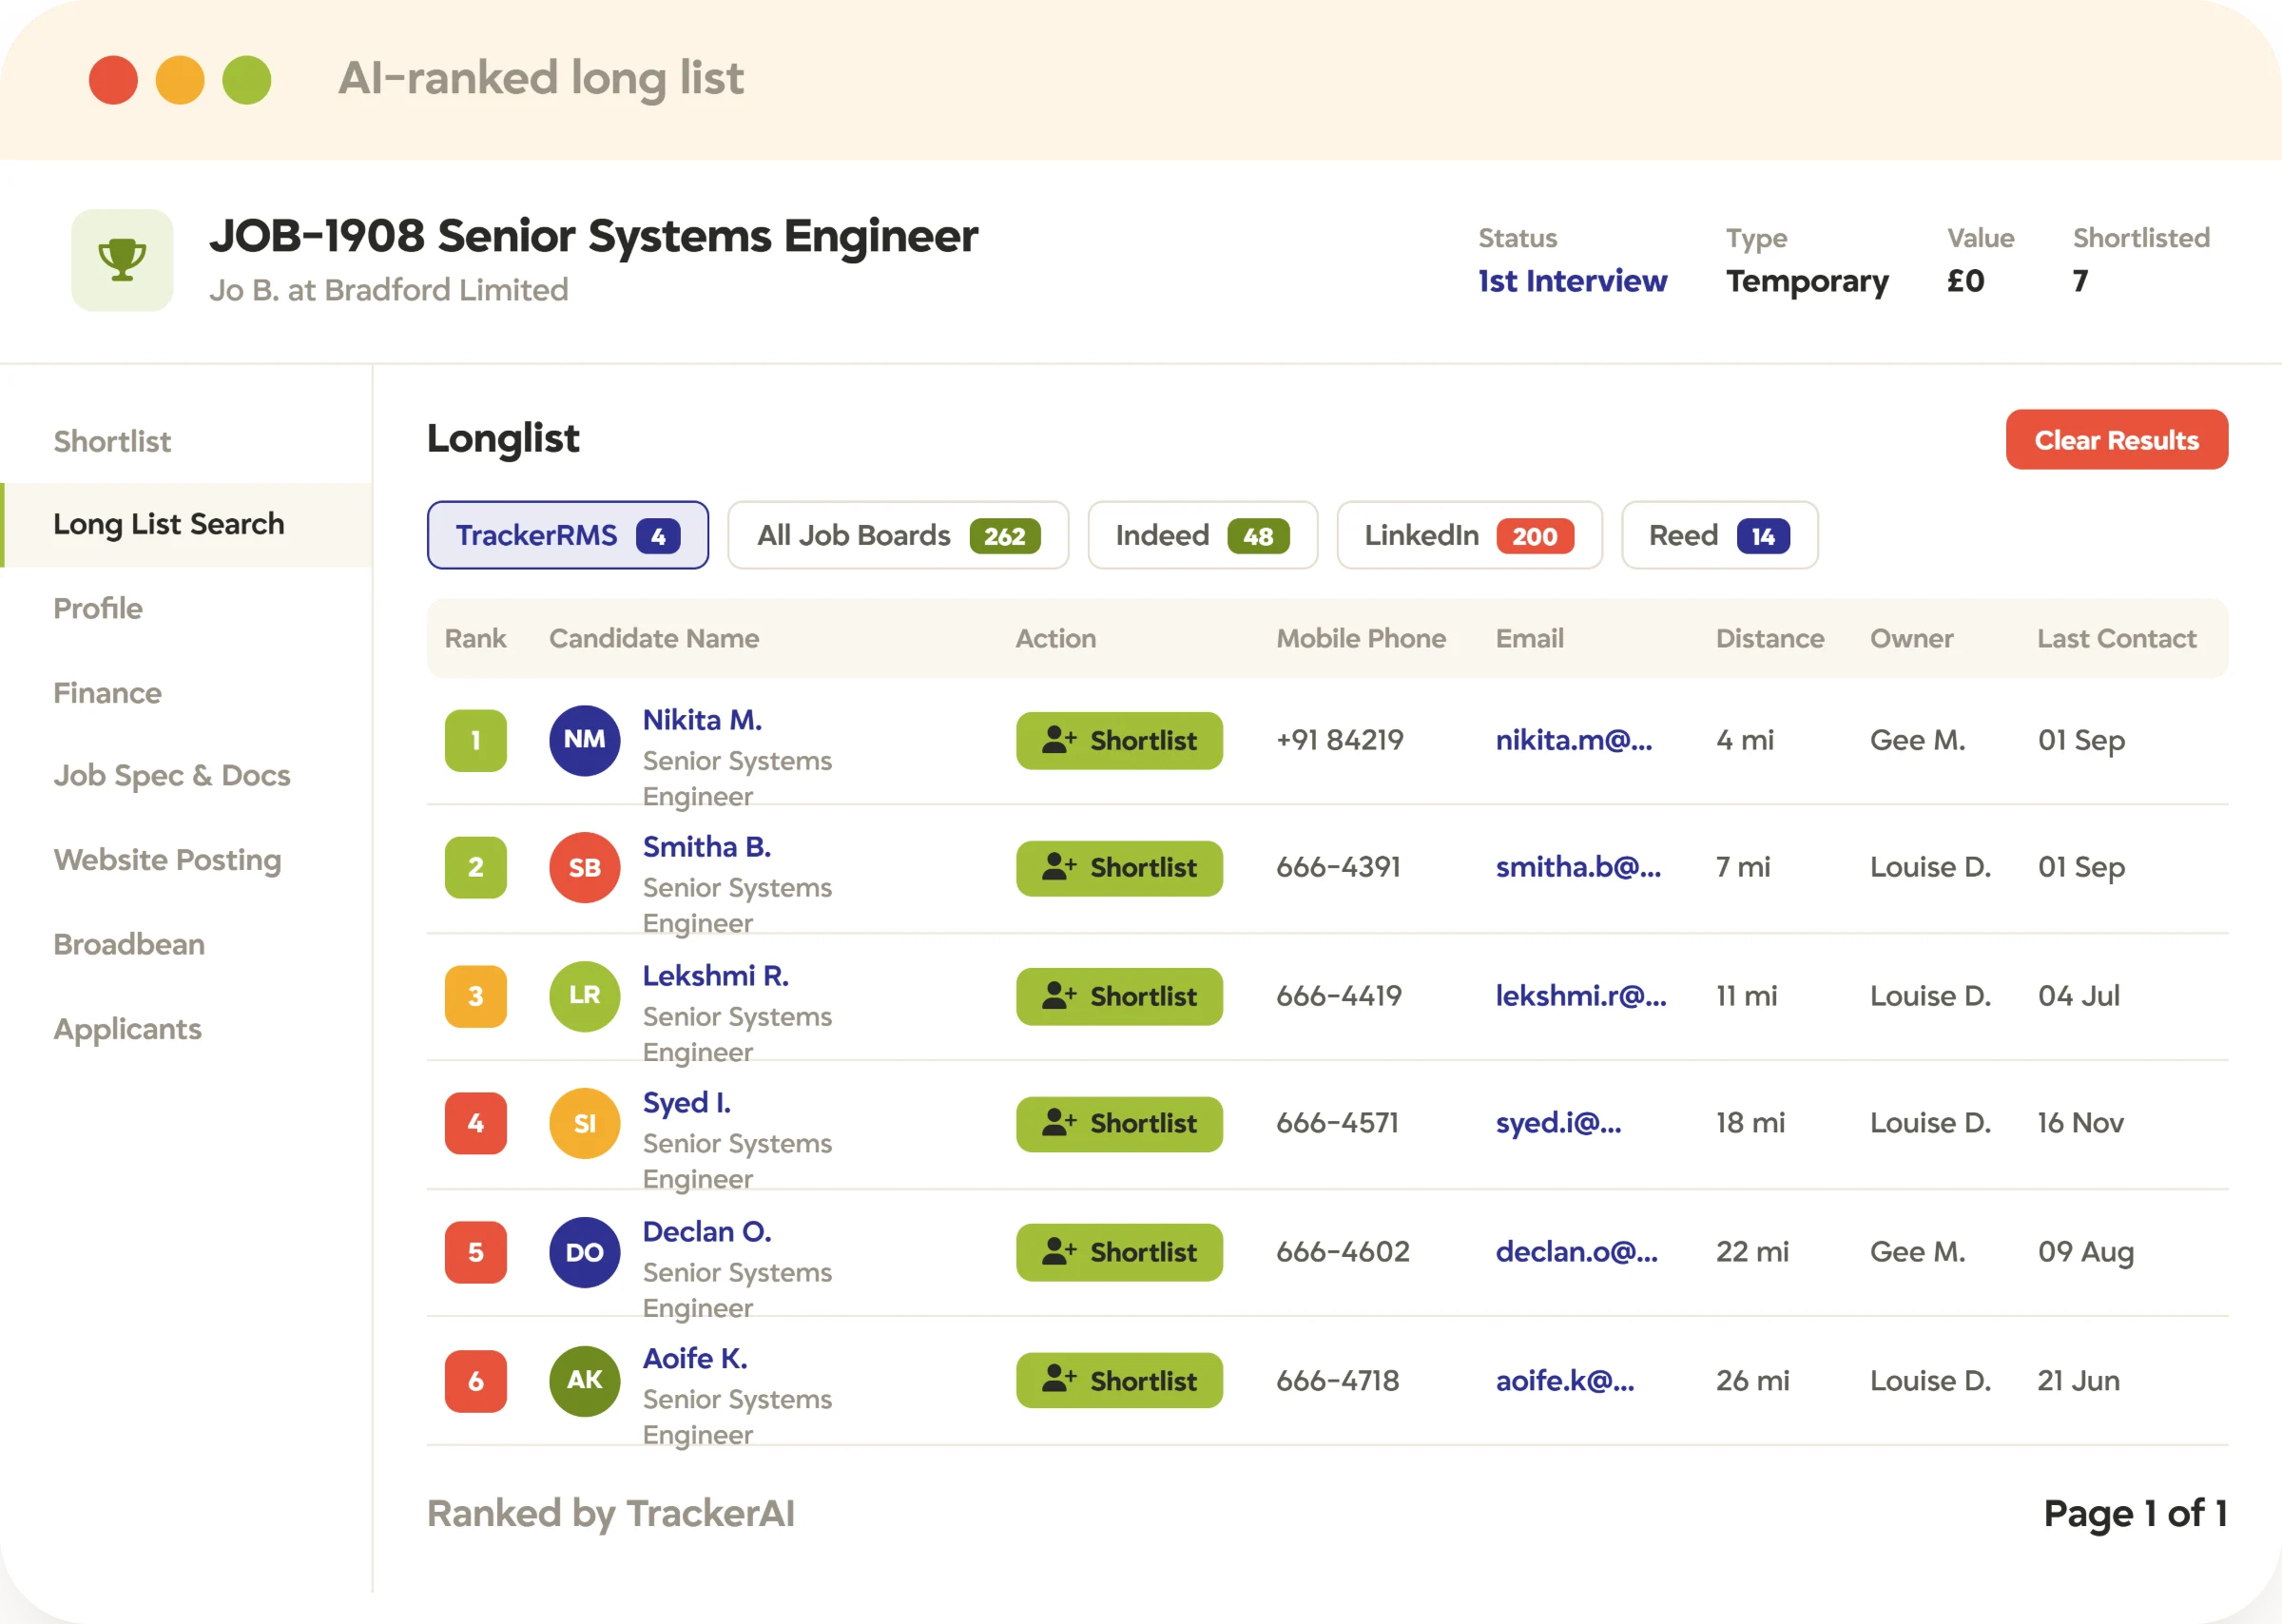Screen dimensions: 2282x1624
Task: Click rank badge 5 for Declan O.
Action: (476, 1252)
